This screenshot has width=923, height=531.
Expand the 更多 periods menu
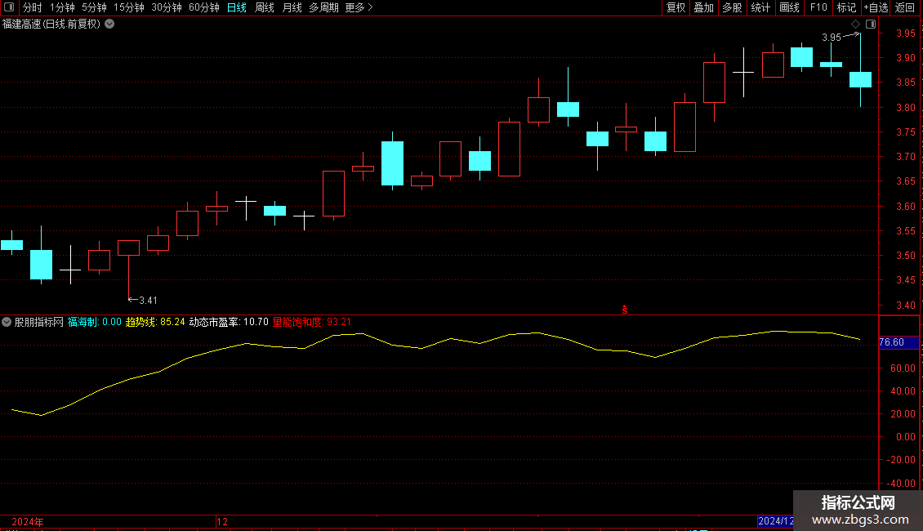pos(359,7)
